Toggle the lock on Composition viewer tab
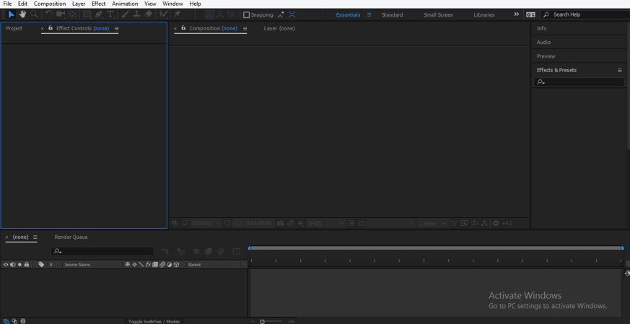Viewport: 630px width, 324px height. tap(183, 28)
